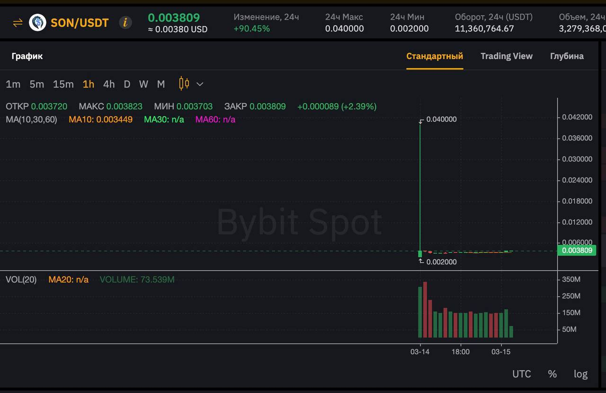Image resolution: width=606 pixels, height=393 pixels.
Task: Click the 0.040000 high price marker
Action: (x=441, y=119)
